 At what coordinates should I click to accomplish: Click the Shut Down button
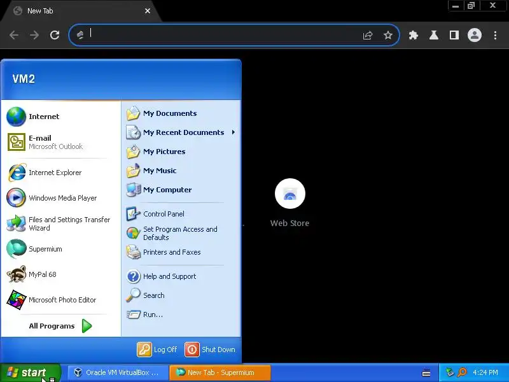(x=210, y=350)
